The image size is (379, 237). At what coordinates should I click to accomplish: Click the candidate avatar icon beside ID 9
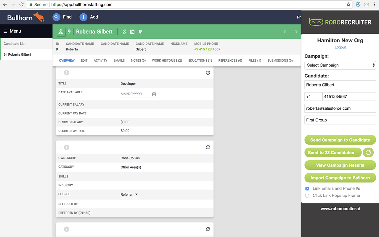click(61, 32)
